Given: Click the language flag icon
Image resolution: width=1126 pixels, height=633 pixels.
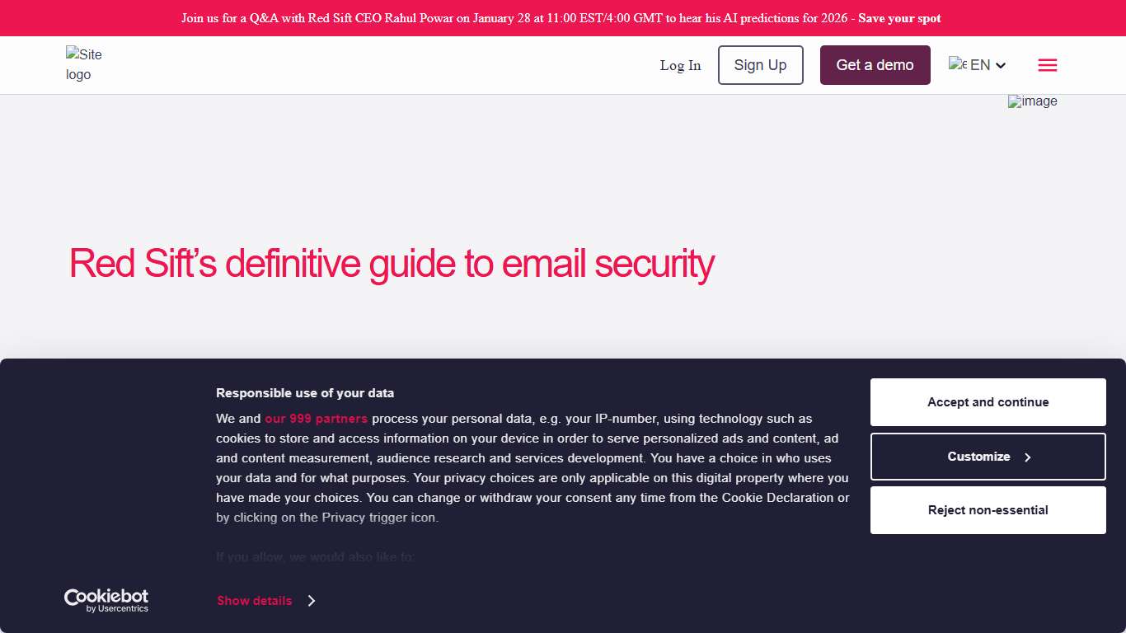Looking at the screenshot, I should (957, 63).
